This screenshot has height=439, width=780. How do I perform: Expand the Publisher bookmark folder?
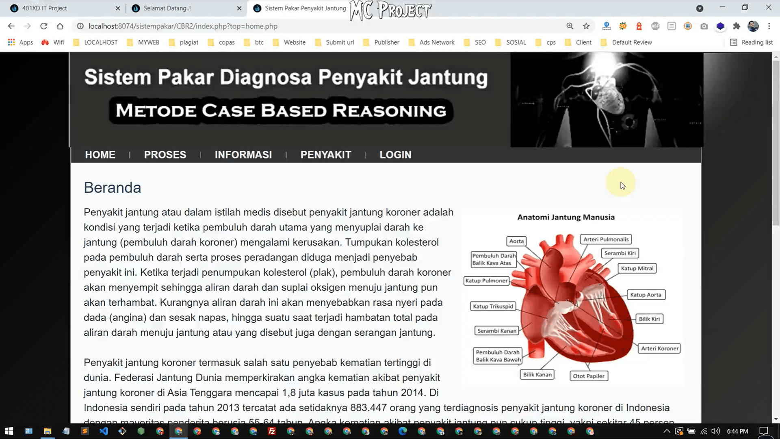pos(381,42)
